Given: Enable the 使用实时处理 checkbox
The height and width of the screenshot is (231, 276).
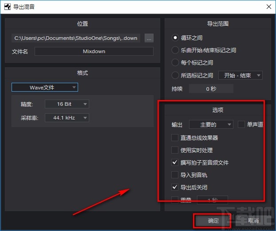Looking at the screenshot, I should [175, 150].
